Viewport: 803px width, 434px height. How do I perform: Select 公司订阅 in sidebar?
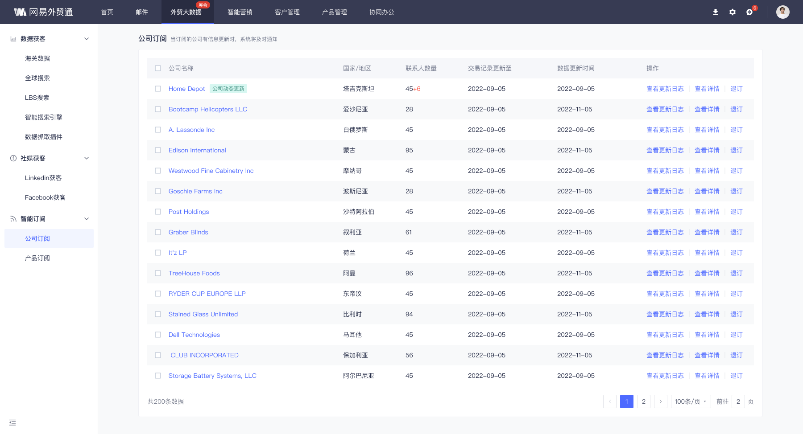coord(49,238)
